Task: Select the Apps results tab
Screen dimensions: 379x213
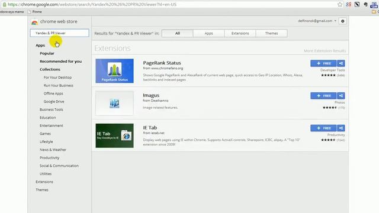Action: coord(209,33)
